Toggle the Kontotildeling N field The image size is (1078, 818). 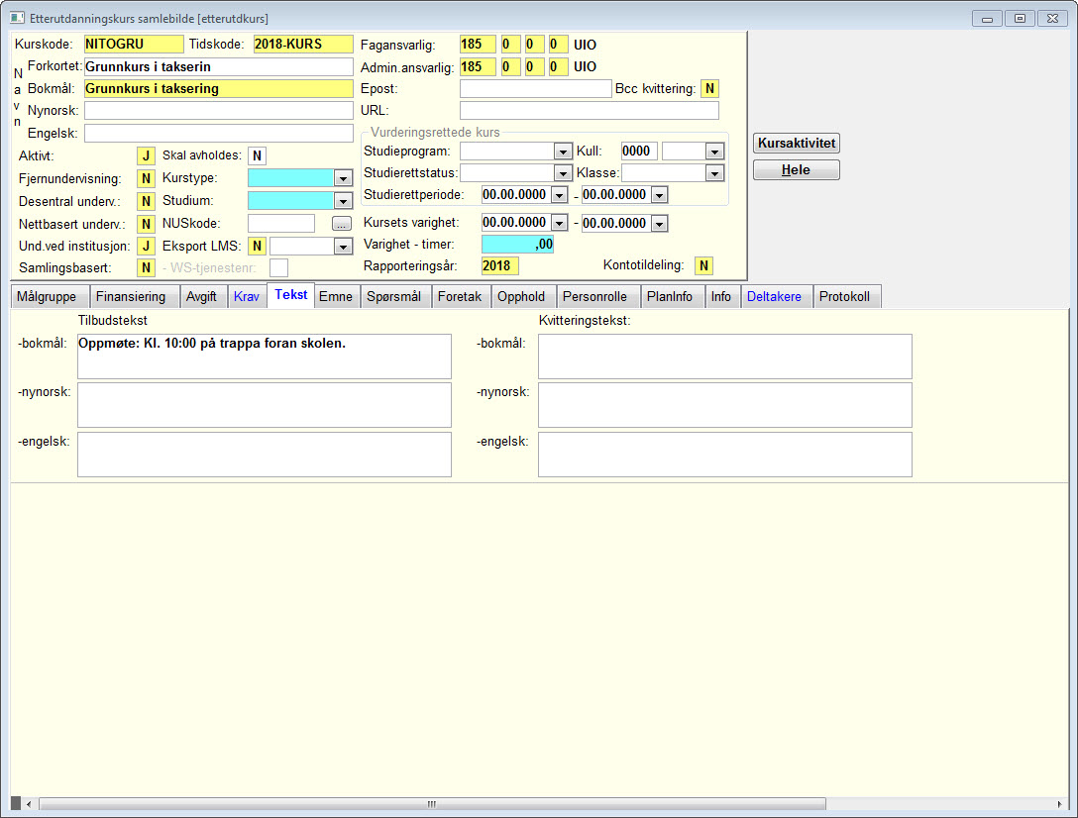pyautogui.click(x=703, y=265)
